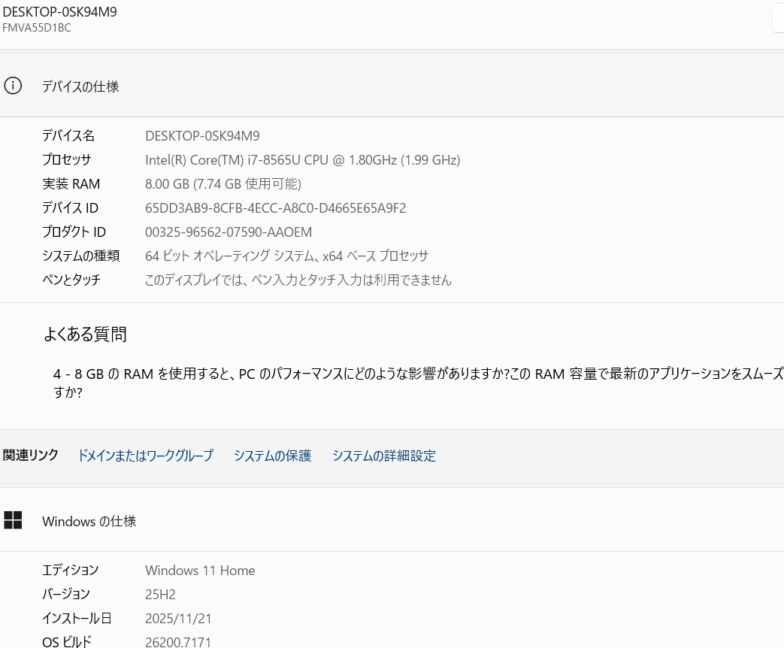Select device ID 65DD3AB9-8CFB-4ECC-A8C0-D4665E65A9F2
Image resolution: width=784 pixels, height=648 pixels.
coord(276,208)
